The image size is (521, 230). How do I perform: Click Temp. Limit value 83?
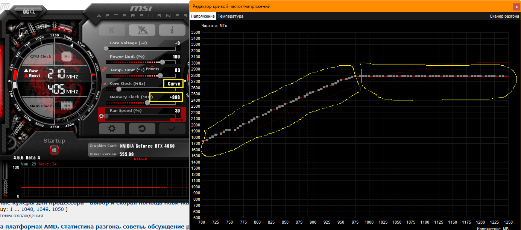pos(177,70)
